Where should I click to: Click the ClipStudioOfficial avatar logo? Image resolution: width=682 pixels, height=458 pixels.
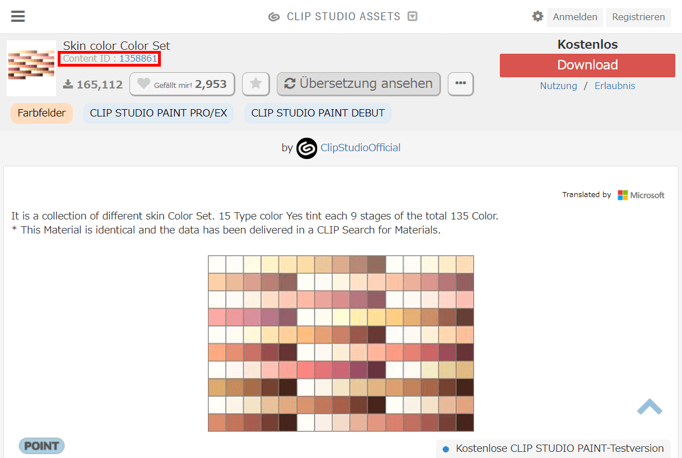(307, 148)
